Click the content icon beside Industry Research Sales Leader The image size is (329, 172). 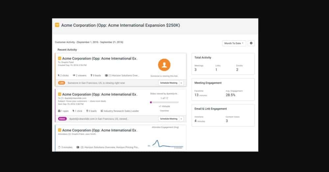[x=102, y=111]
